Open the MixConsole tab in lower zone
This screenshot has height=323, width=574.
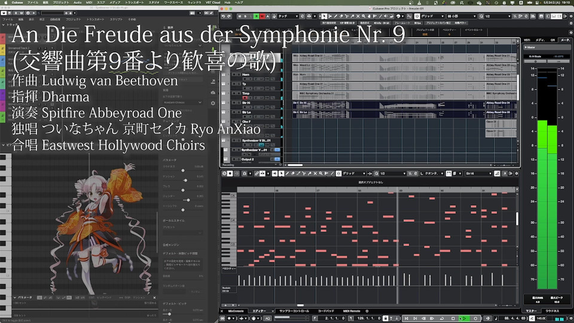click(x=236, y=311)
